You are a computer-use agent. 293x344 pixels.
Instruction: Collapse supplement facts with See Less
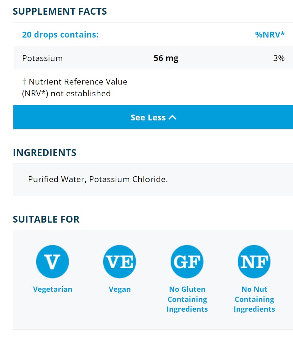click(x=148, y=117)
